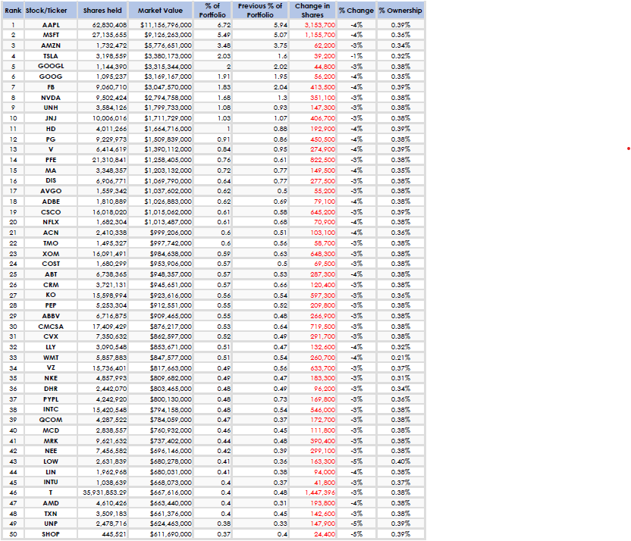Select the UNH ticker cell
Screen dimensions: 631x541
click(x=51, y=108)
